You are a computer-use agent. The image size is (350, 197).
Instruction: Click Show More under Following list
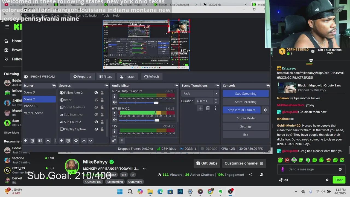(11, 132)
